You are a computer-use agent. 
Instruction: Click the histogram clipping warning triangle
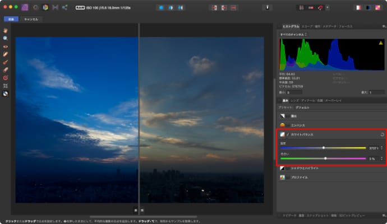[380, 43]
